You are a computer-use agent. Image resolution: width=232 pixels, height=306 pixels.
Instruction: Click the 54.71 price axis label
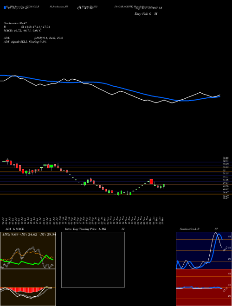pyautogui.click(x=226, y=177)
